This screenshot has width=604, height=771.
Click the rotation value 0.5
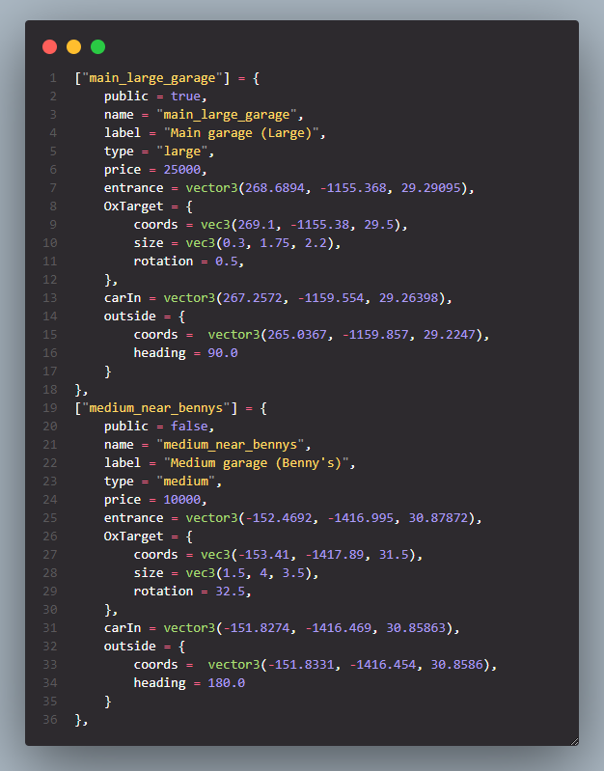coord(226,262)
